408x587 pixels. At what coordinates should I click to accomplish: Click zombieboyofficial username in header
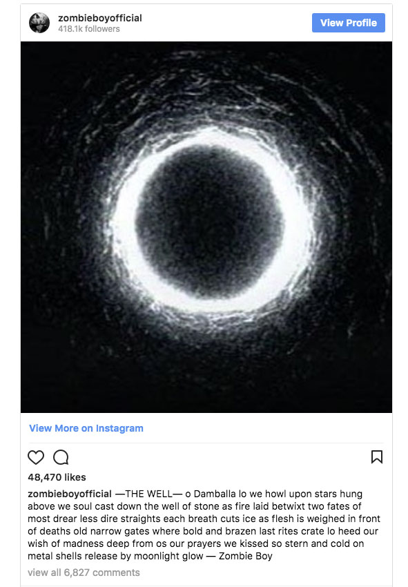click(100, 18)
